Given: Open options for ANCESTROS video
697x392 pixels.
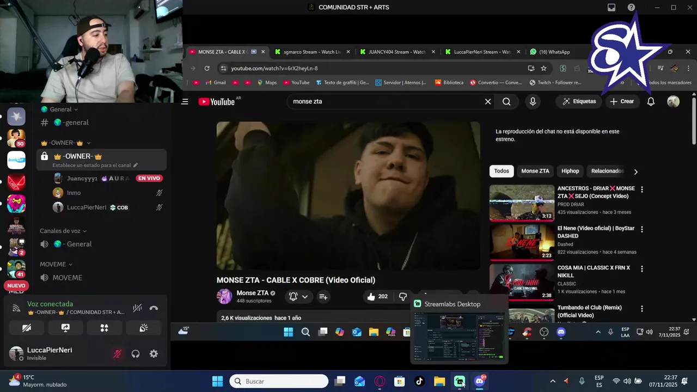Looking at the screenshot, I should pyautogui.click(x=641, y=189).
